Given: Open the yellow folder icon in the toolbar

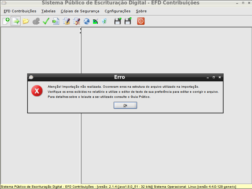Looking at the screenshot, I should 26,21.
